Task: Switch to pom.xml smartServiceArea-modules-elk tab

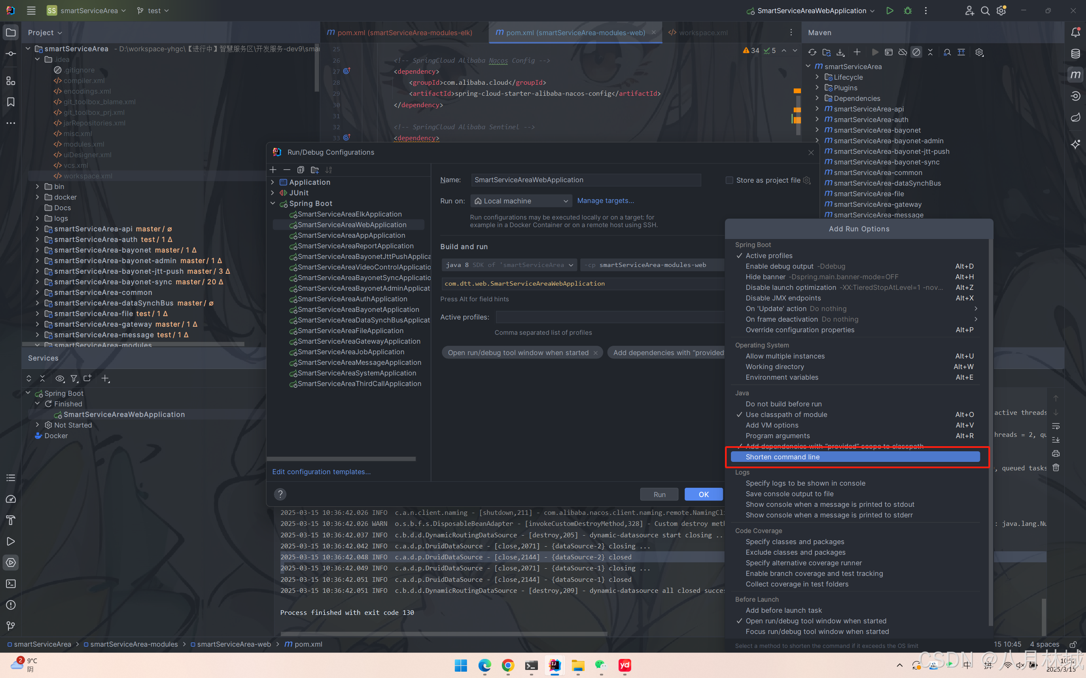Action: 404,33
